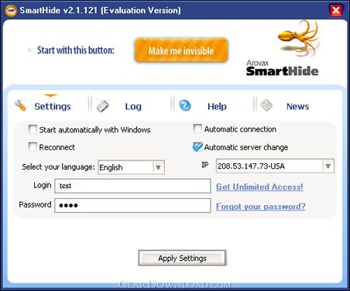Screen dimensions: 350x291
Task: Expand the IP server dropdown arrow
Action: coord(328,166)
